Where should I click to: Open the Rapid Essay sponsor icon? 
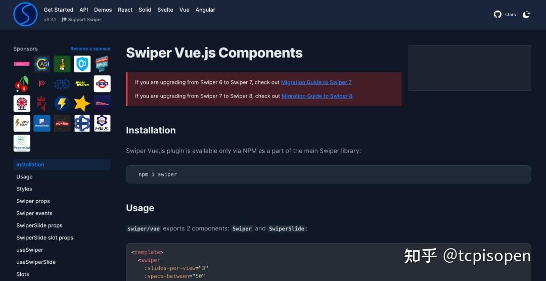click(22, 123)
